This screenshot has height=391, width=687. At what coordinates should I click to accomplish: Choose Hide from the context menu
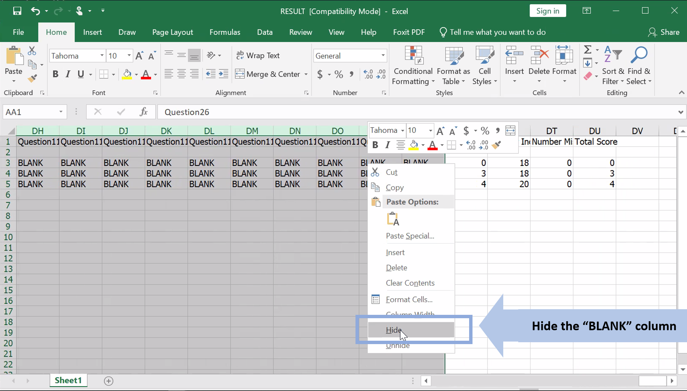coord(411,330)
